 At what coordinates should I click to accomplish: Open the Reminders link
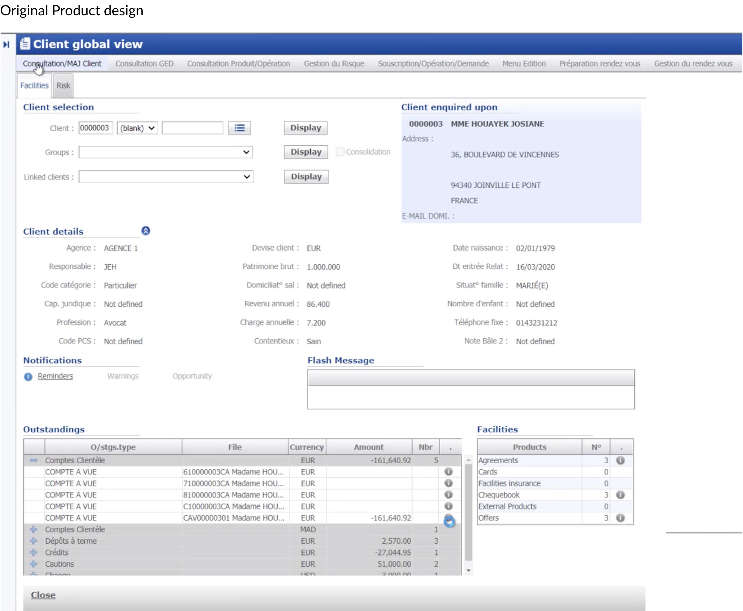(x=55, y=376)
